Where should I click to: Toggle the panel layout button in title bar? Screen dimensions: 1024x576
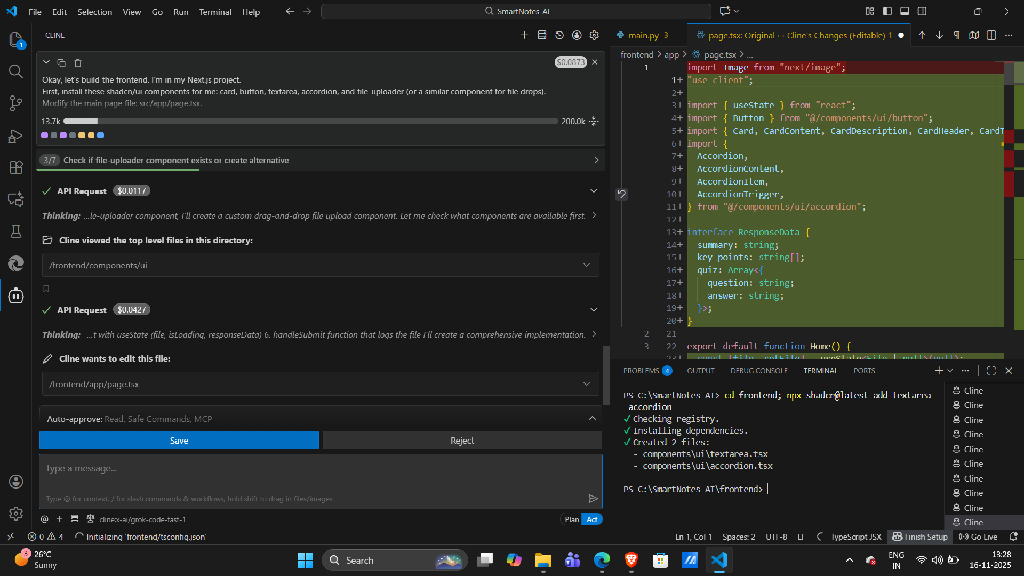pyautogui.click(x=905, y=11)
